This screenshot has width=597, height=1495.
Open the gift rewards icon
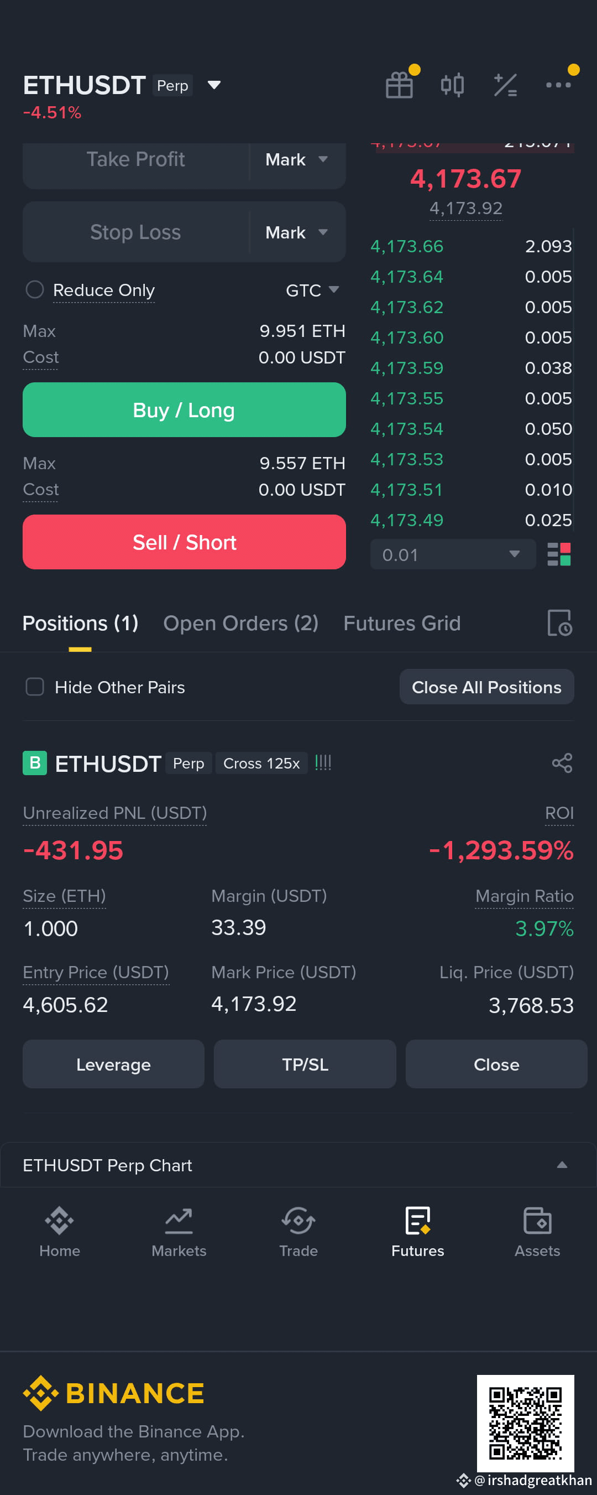[399, 85]
